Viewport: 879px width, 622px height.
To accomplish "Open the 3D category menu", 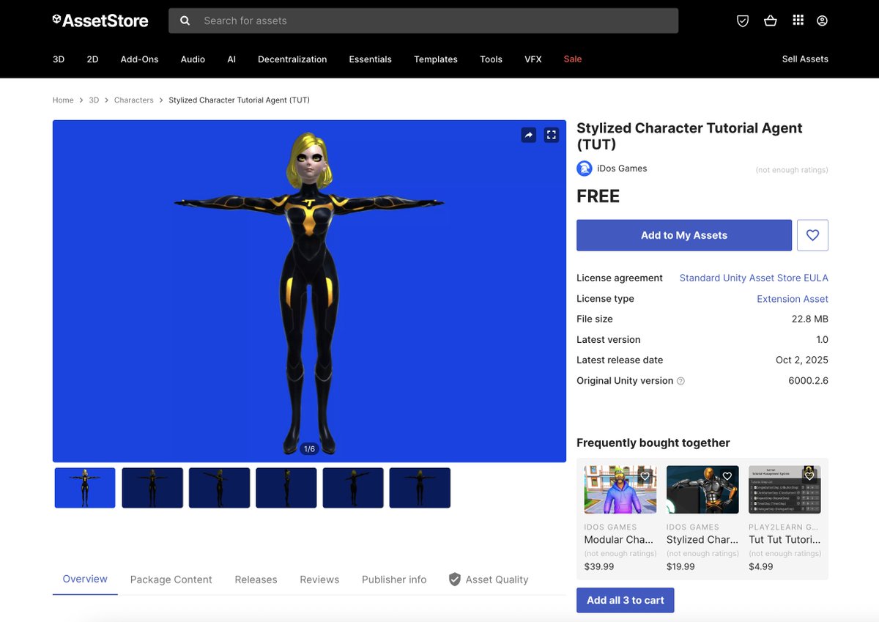I will (59, 59).
